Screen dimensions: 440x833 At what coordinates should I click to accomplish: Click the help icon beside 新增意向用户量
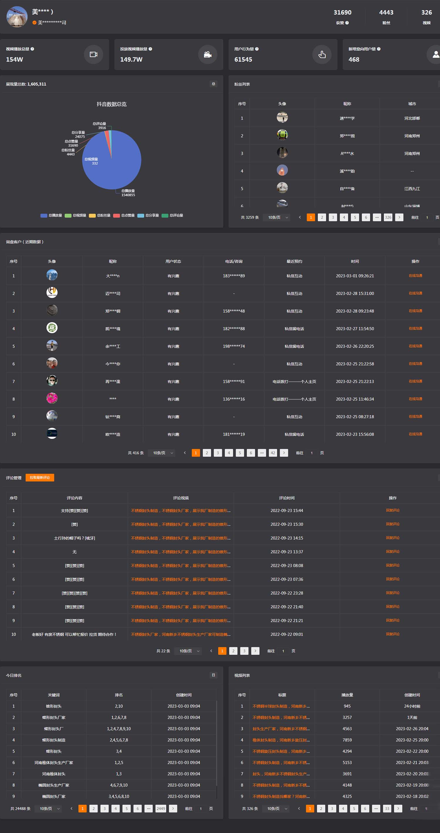[379, 49]
